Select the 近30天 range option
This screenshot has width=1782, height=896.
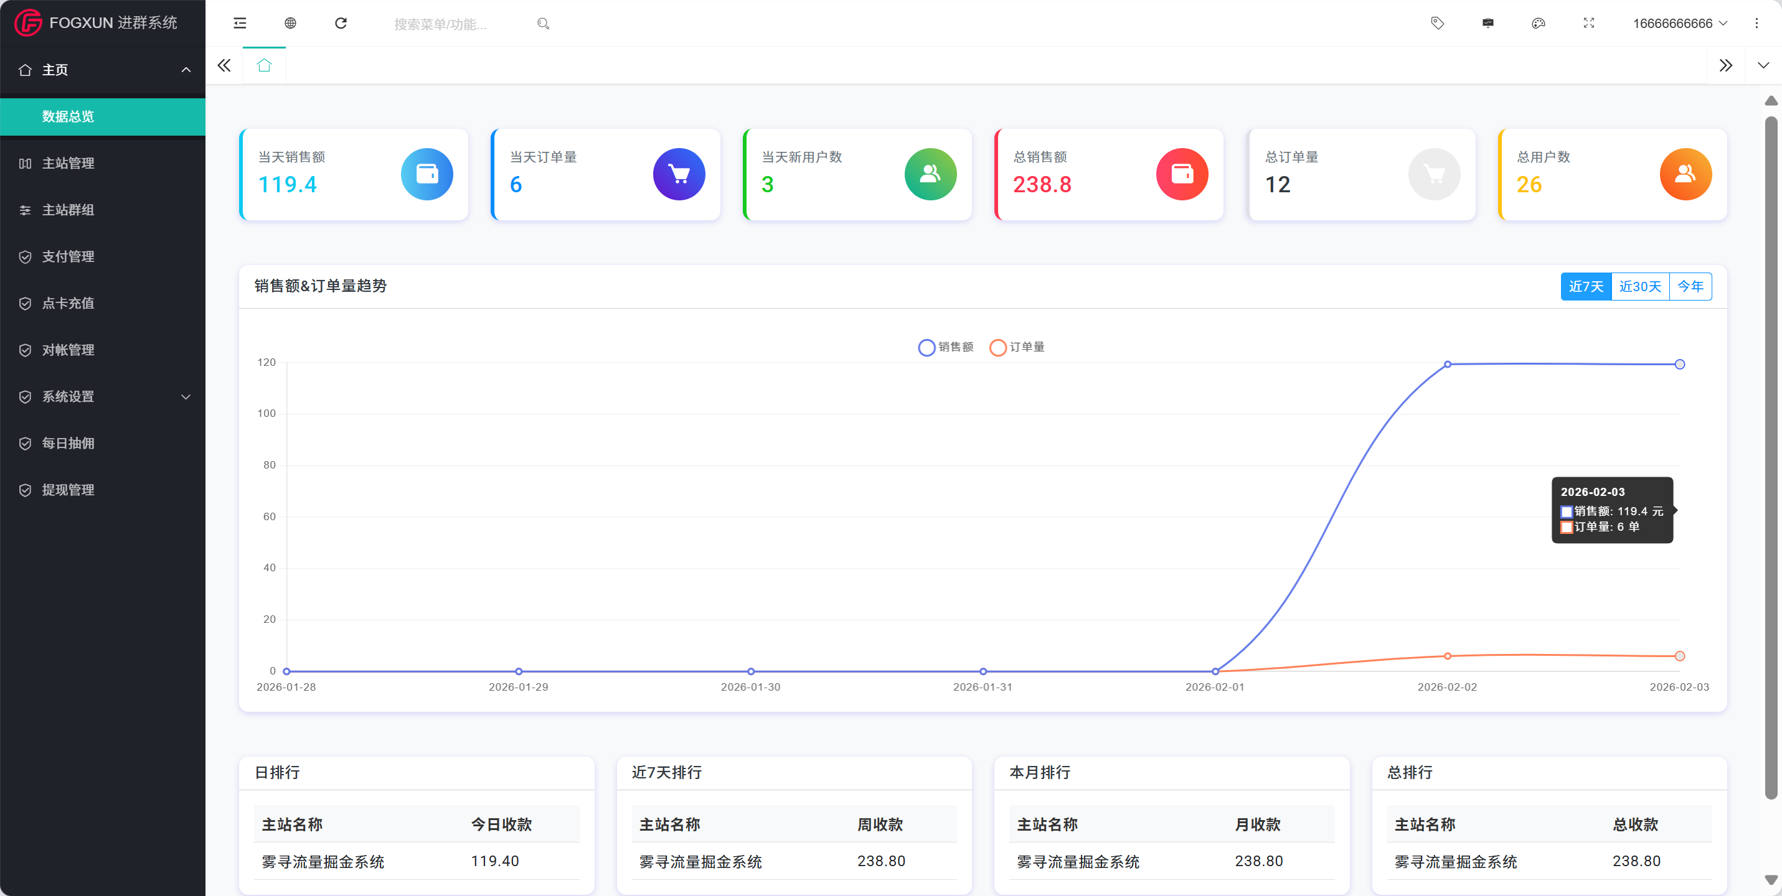point(1640,286)
